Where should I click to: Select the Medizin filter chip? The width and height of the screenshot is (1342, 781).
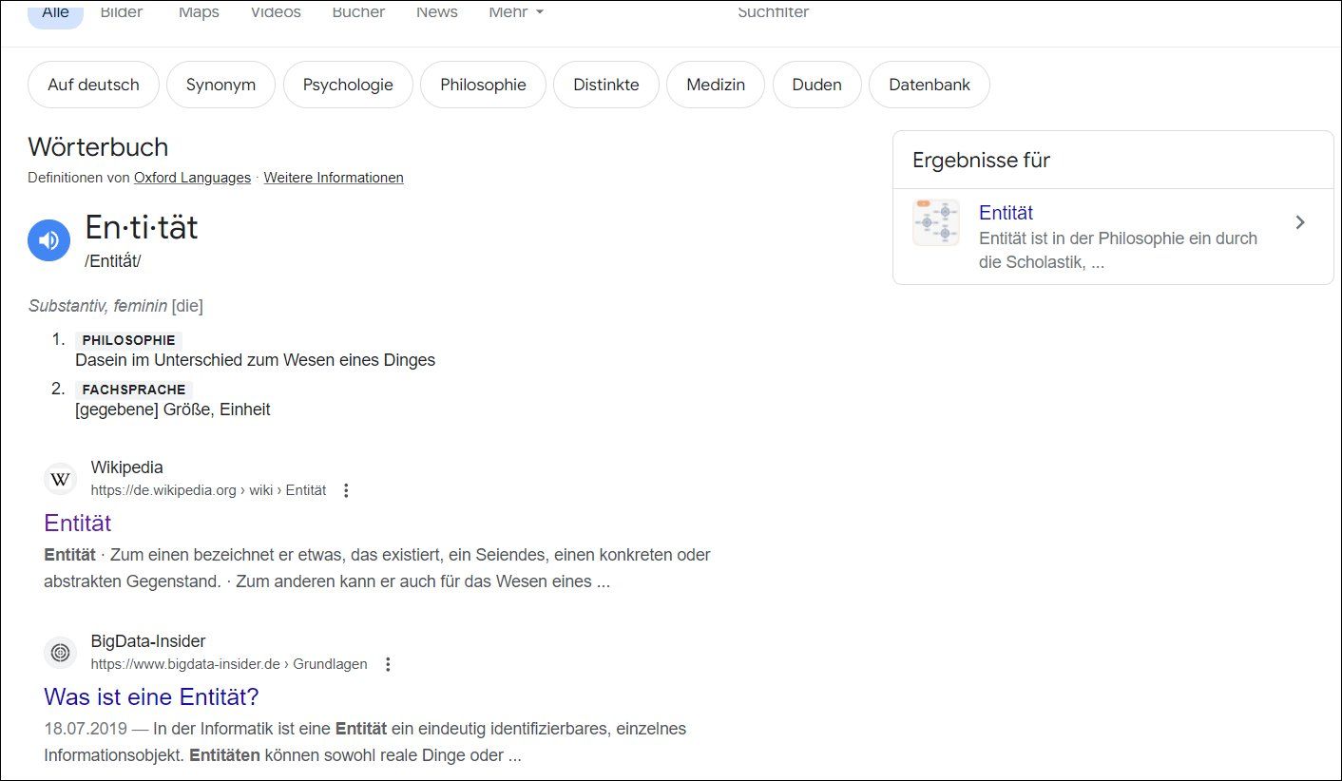[716, 85]
